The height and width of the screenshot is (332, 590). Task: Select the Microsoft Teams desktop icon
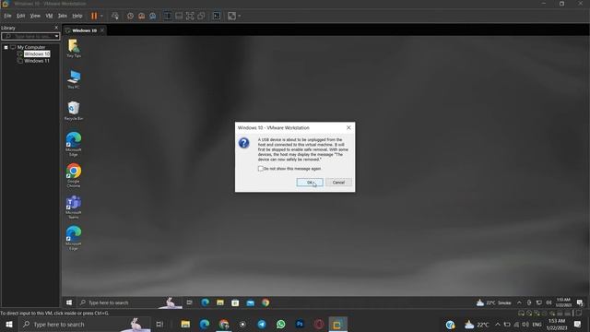coord(74,207)
